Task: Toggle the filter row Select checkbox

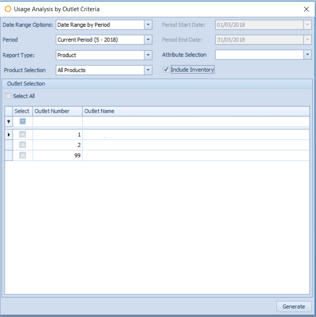Action: point(23,121)
